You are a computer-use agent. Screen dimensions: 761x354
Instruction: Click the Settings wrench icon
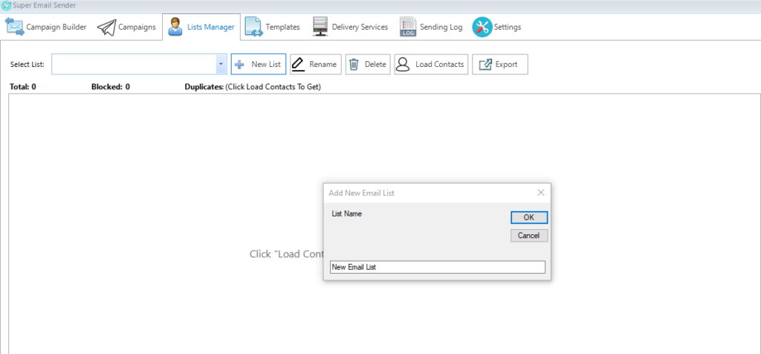point(482,28)
